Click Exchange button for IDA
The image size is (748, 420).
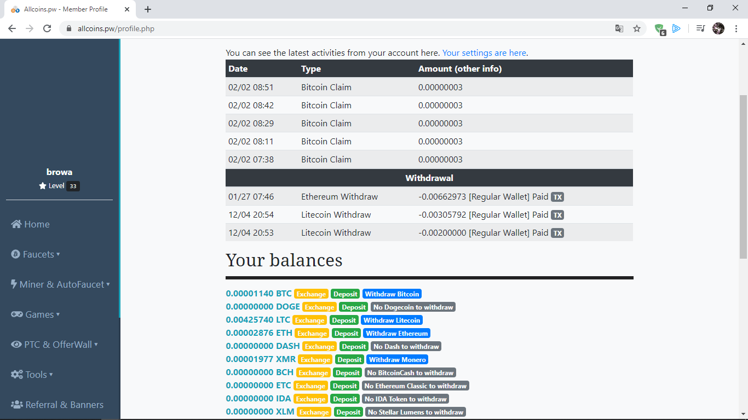(x=310, y=399)
